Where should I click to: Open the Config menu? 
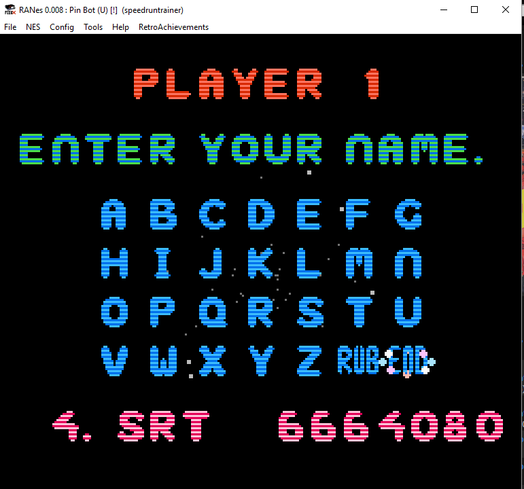tap(62, 27)
